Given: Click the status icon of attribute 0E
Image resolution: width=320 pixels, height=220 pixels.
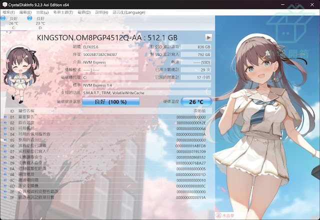Looking at the screenshot, I should tap(5, 191).
